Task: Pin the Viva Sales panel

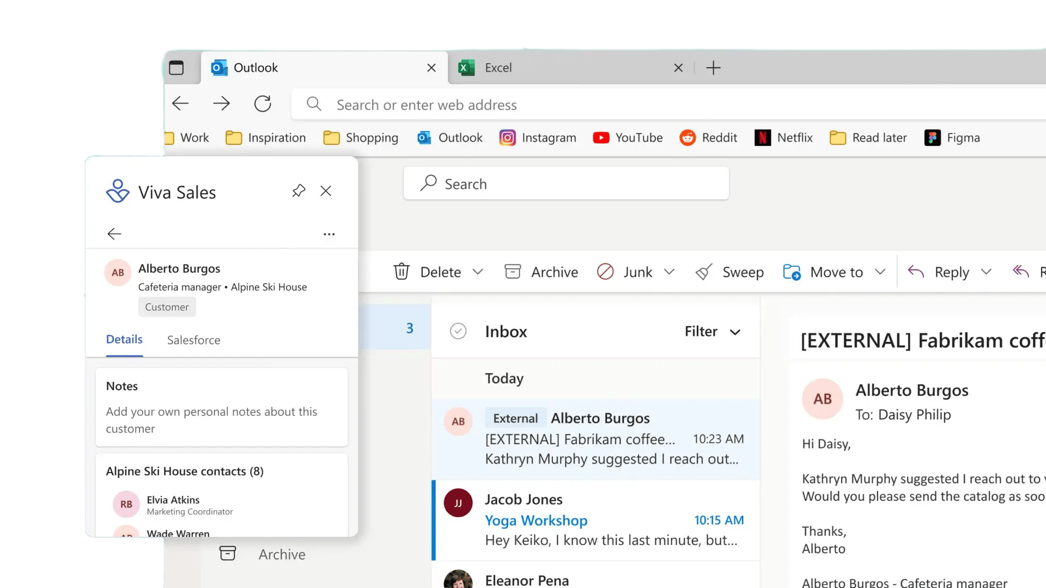Action: [x=299, y=191]
